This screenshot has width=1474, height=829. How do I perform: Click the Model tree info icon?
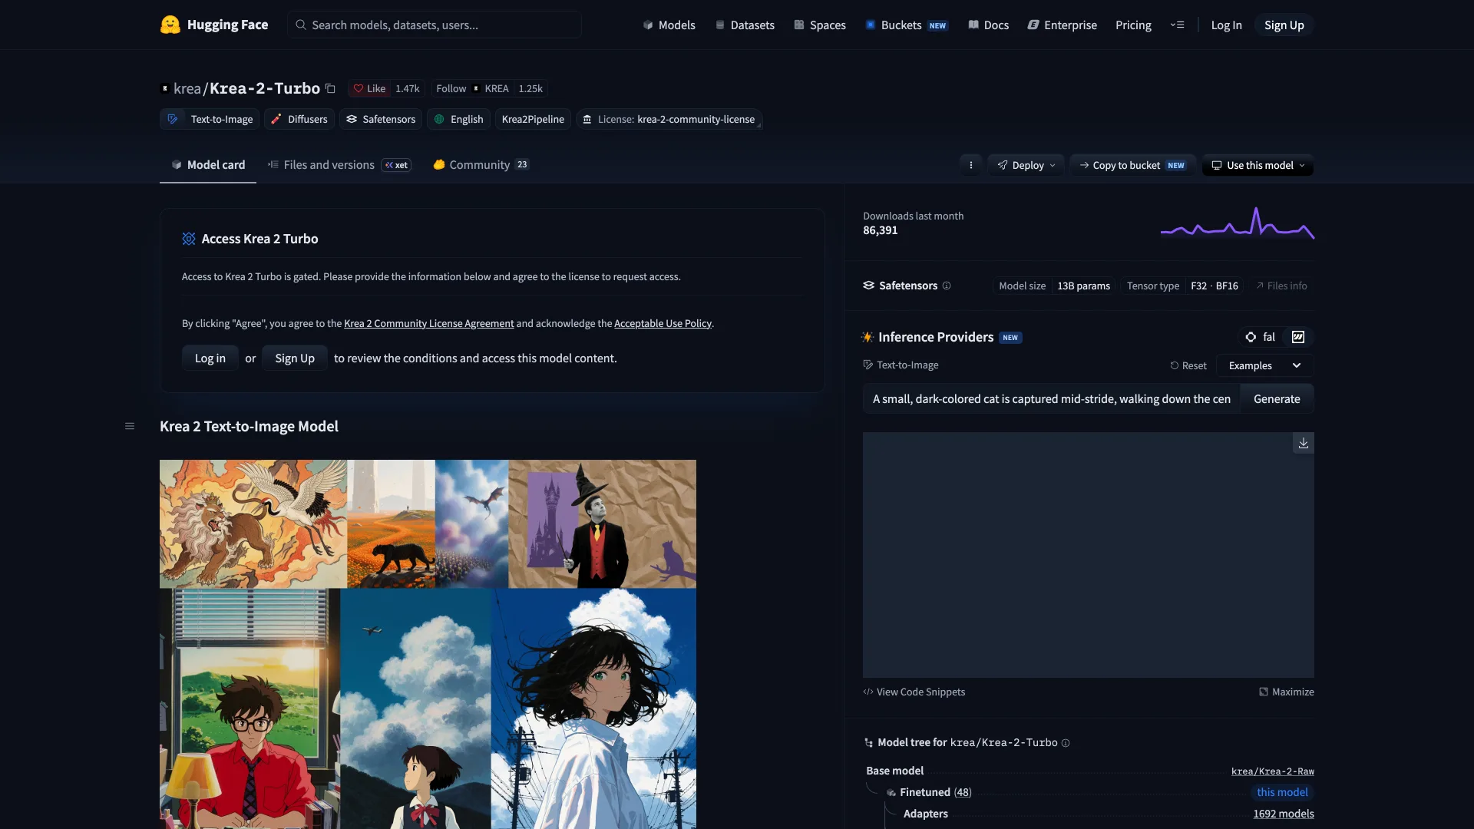point(1066,743)
